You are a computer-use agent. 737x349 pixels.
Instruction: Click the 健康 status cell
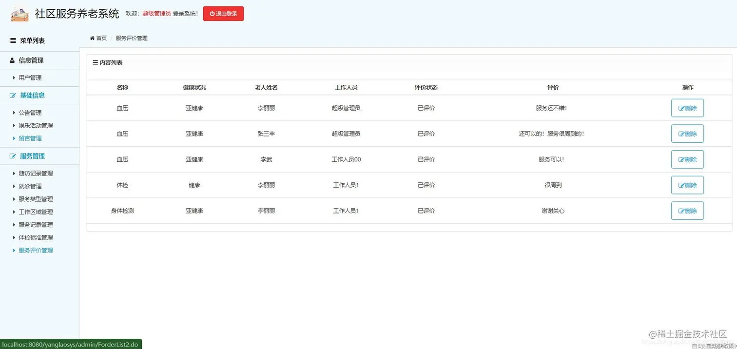coord(194,185)
